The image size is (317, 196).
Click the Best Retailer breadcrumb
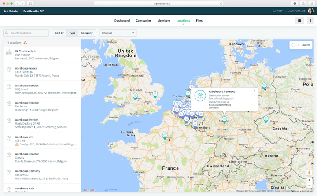(x=11, y=11)
